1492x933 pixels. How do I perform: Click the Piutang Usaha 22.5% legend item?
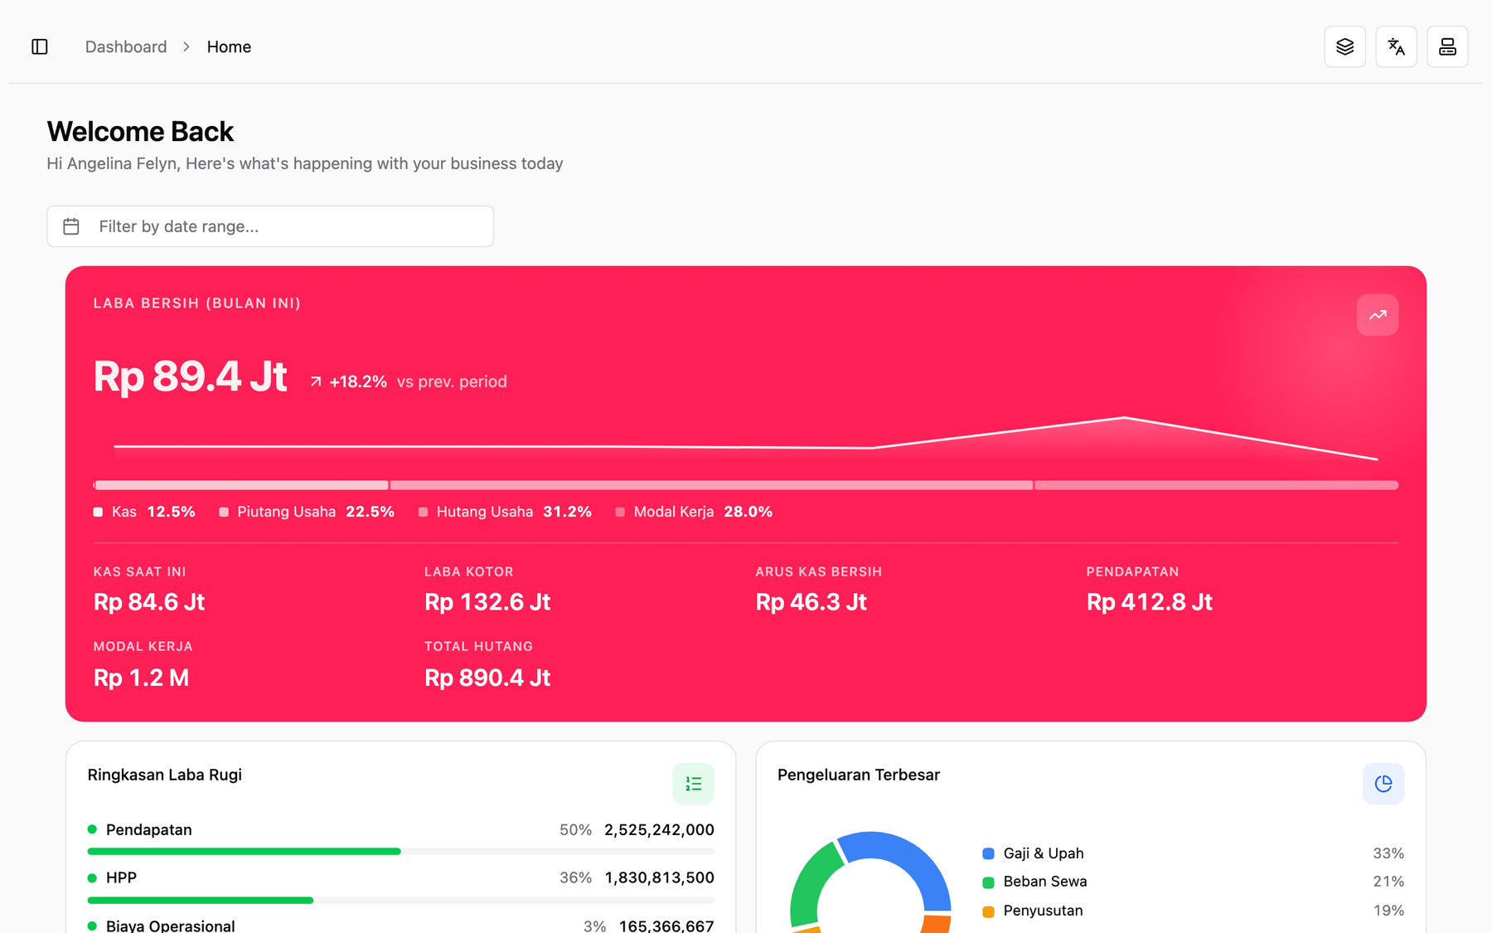click(x=307, y=512)
